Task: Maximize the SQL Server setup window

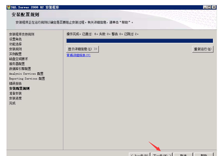Action: 209,7
